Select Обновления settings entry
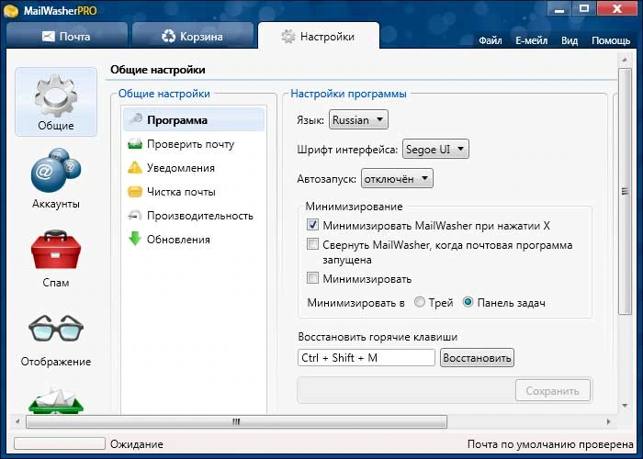This screenshot has width=643, height=459. [194, 239]
